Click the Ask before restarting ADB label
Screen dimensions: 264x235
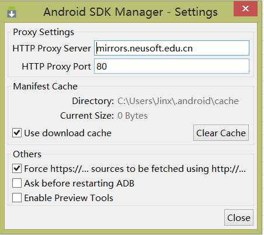tap(79, 184)
